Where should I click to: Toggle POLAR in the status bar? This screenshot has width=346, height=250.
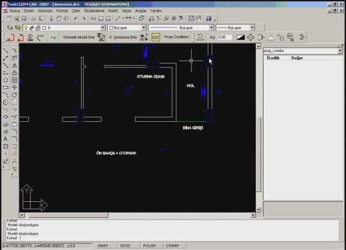click(x=149, y=246)
